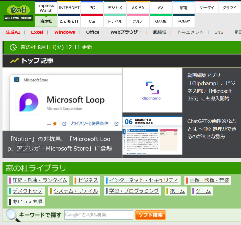Open the Clipchamp logo thumbnail

point(152,90)
